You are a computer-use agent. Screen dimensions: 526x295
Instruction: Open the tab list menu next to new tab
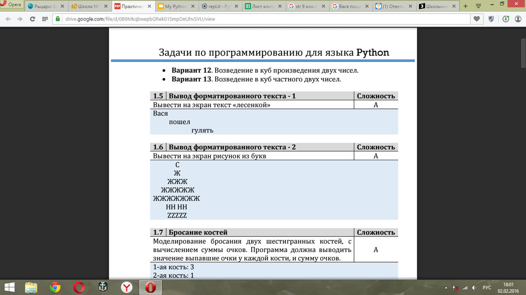click(478, 7)
